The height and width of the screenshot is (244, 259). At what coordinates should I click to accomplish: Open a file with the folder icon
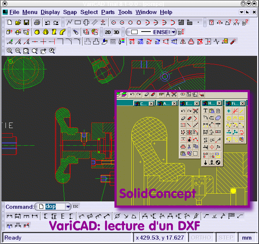18,22
